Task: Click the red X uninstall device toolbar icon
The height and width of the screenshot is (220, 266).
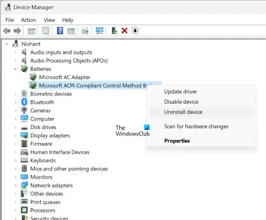Action: click(124, 31)
